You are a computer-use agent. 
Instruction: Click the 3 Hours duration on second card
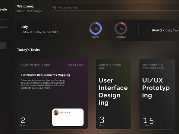[102, 121]
